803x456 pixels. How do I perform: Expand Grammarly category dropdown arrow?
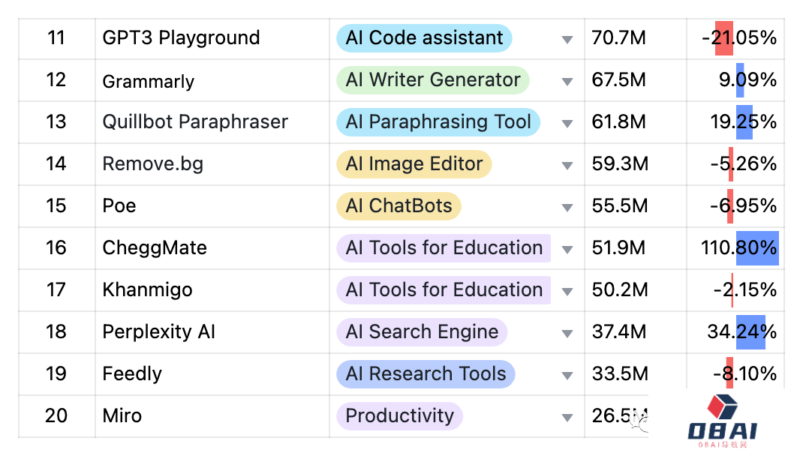[x=567, y=82]
